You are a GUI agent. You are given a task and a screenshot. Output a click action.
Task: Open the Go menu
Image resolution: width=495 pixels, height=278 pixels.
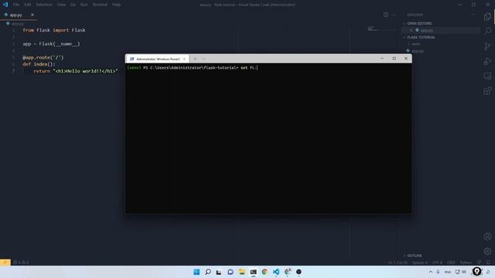tap(73, 5)
